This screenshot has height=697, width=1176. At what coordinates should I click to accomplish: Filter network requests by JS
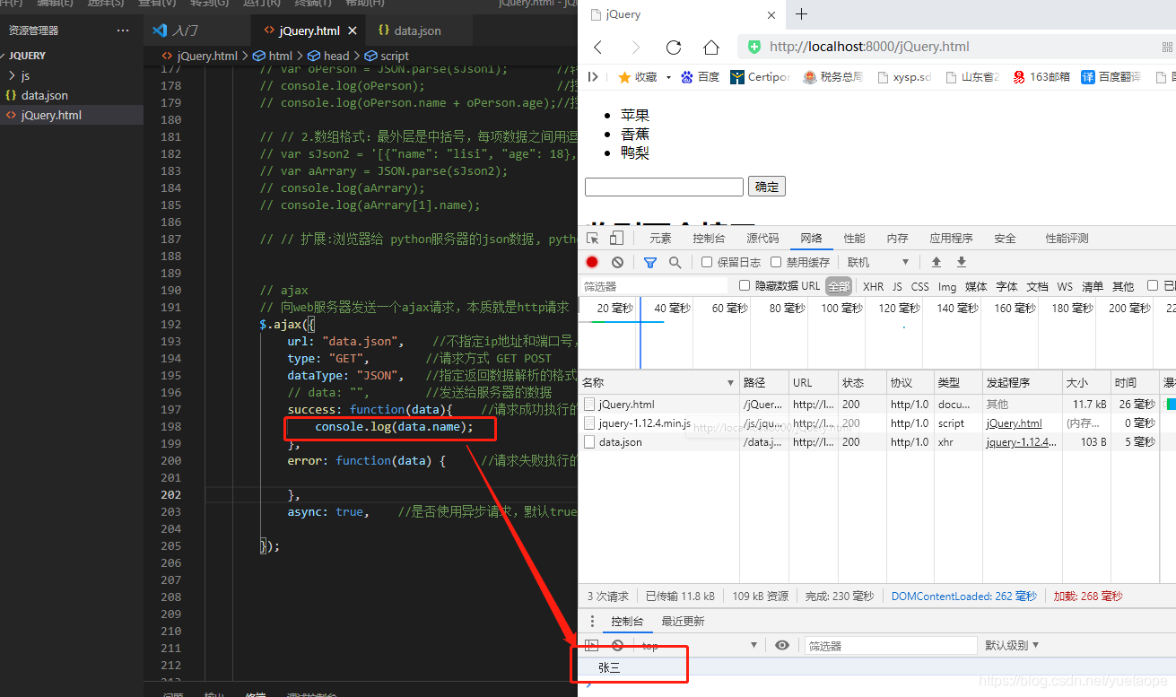click(x=897, y=286)
